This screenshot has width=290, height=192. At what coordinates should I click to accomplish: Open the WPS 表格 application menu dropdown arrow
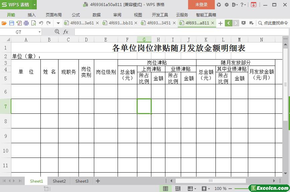[34, 5]
